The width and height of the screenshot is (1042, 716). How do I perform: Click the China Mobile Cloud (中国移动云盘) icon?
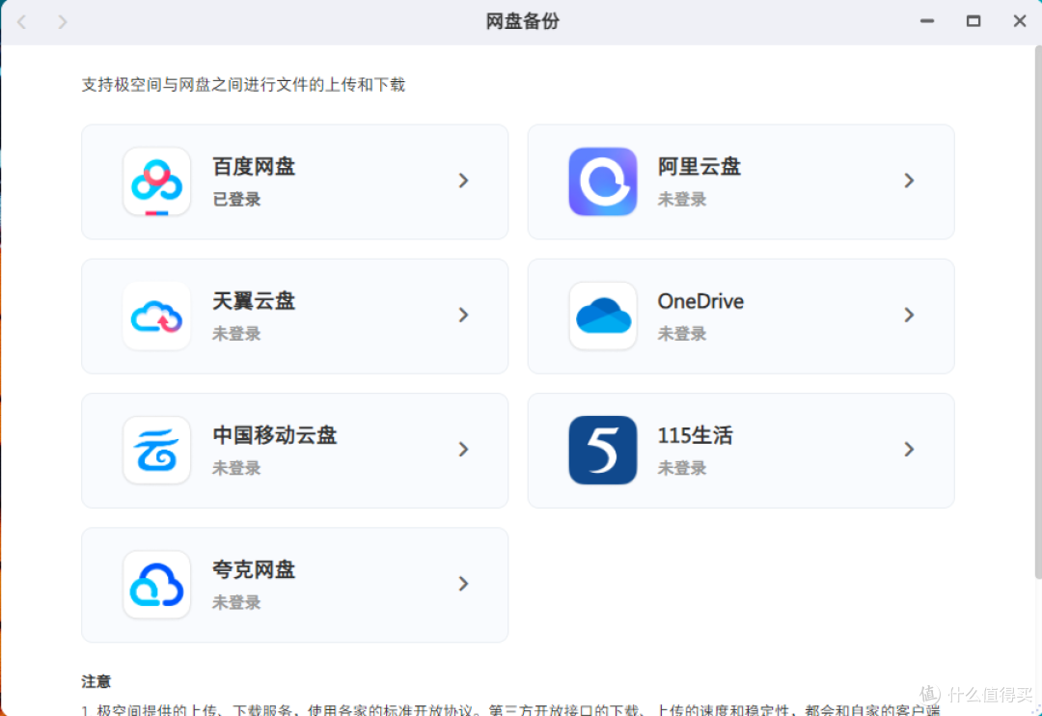156,450
